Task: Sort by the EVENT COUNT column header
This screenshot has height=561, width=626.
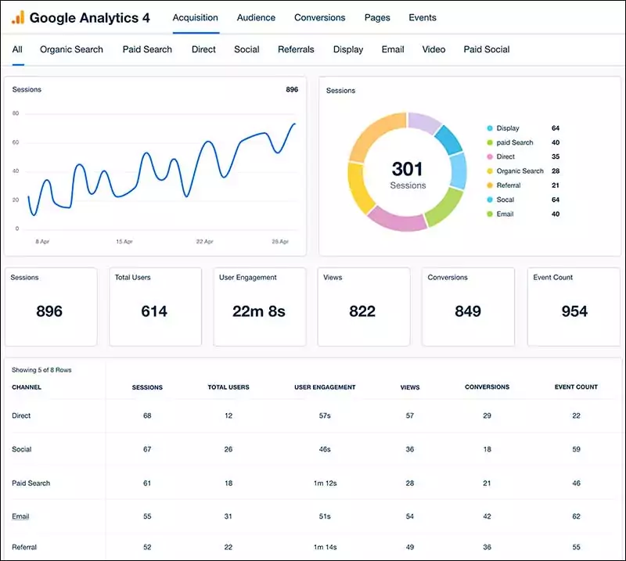Action: (x=576, y=387)
